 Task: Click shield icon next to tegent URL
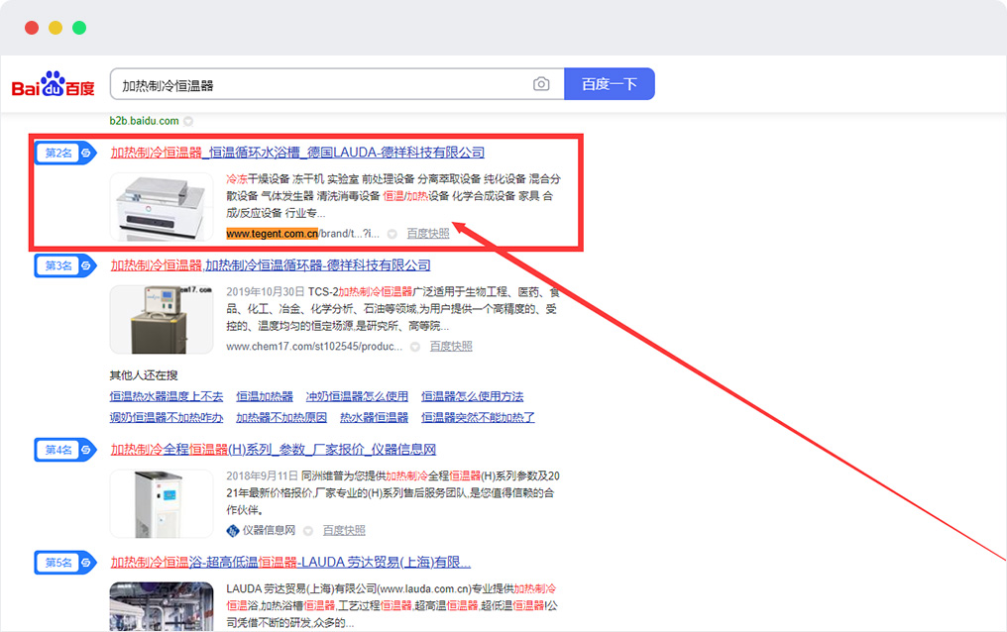pyautogui.click(x=392, y=234)
